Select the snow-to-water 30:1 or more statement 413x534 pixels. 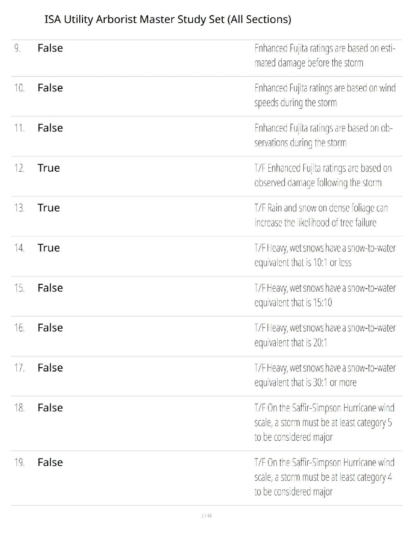click(x=325, y=375)
